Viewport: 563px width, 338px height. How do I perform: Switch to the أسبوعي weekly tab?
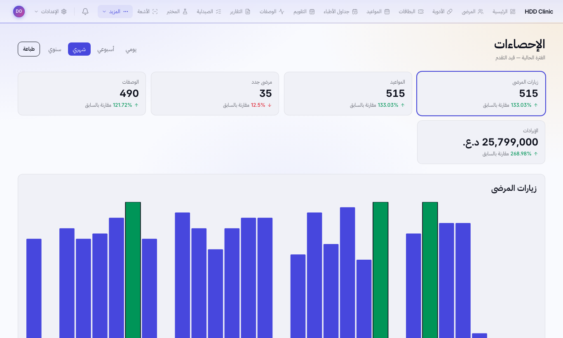(x=106, y=49)
